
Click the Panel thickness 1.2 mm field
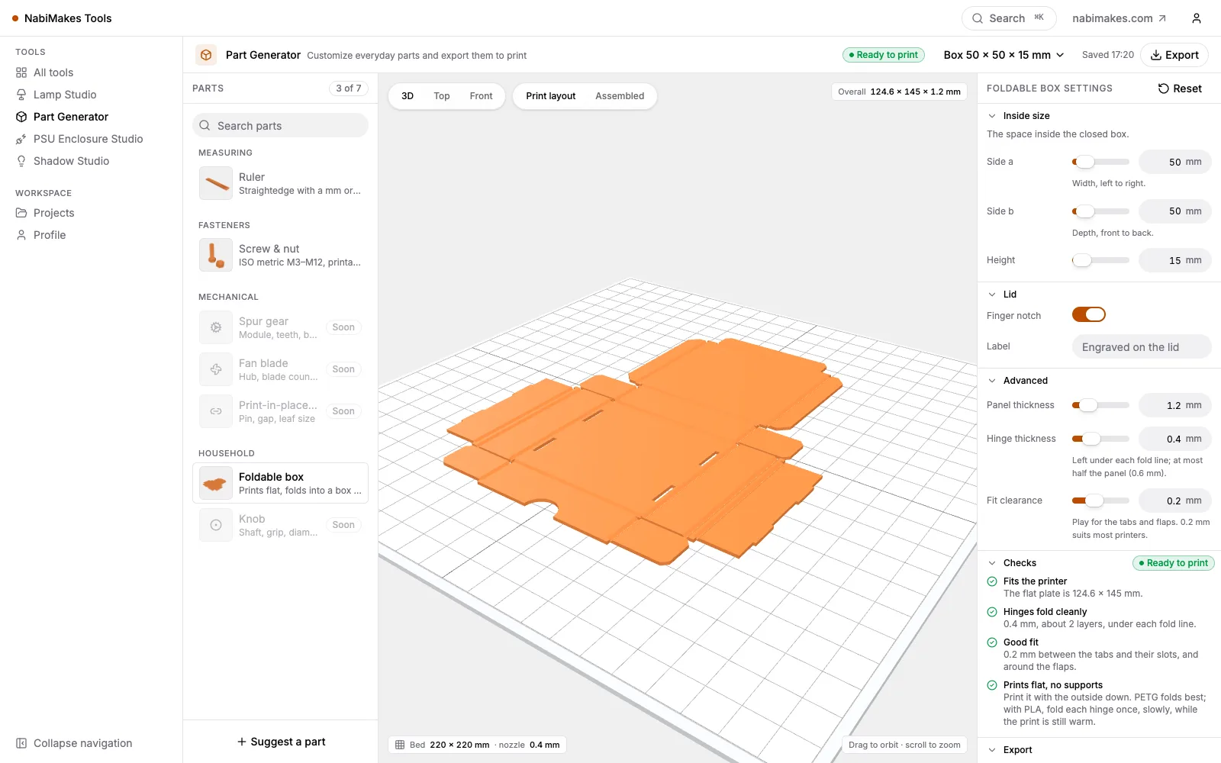point(1175,405)
